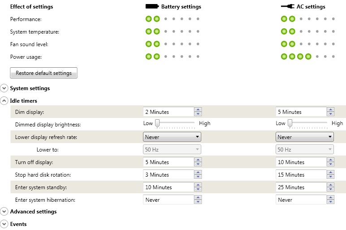Click AC Stop hard disk rotation field
The width and height of the screenshot is (346, 230).
[x=301, y=175]
